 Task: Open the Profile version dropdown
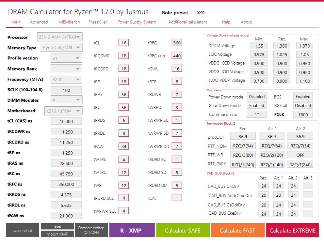click(x=66, y=58)
